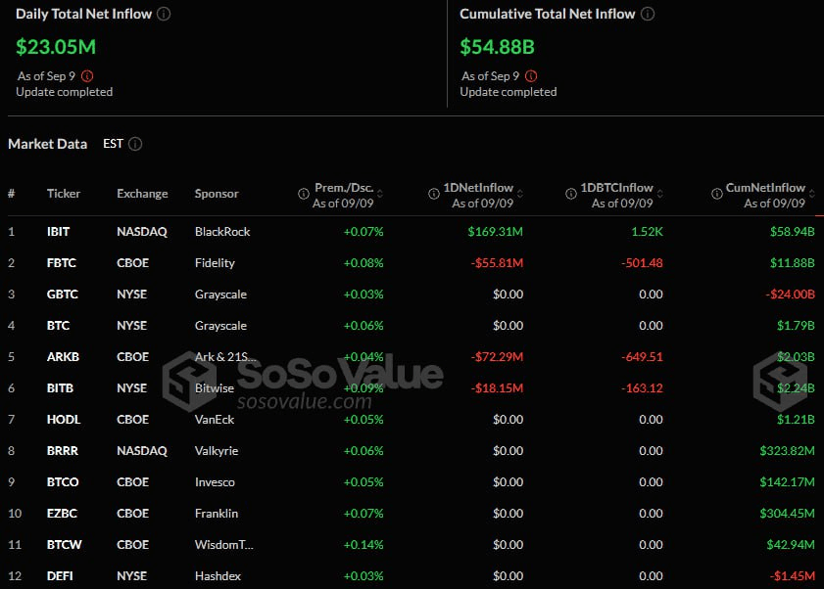Image resolution: width=824 pixels, height=589 pixels.
Task: Click red alert icon beside Daily 'As of Sep 9'
Action: 87,76
